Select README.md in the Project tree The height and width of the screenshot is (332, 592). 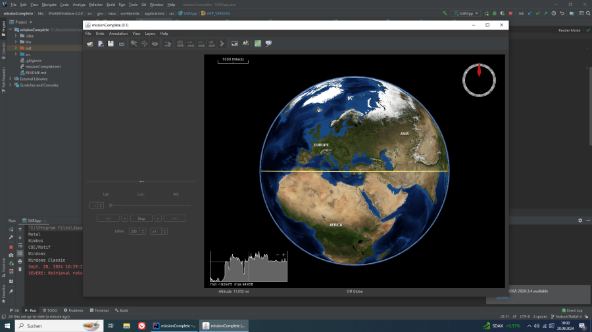click(36, 72)
